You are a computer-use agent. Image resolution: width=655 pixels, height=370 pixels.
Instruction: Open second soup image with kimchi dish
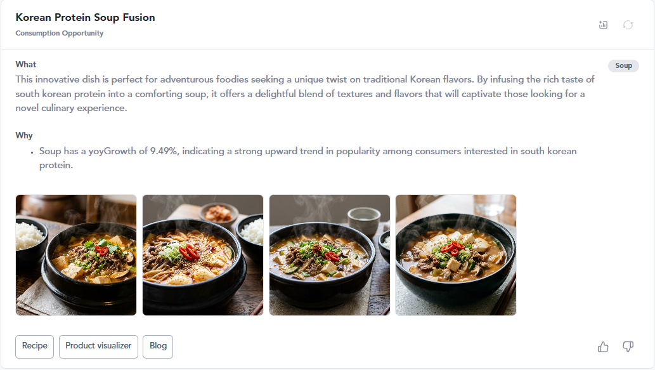tap(203, 255)
